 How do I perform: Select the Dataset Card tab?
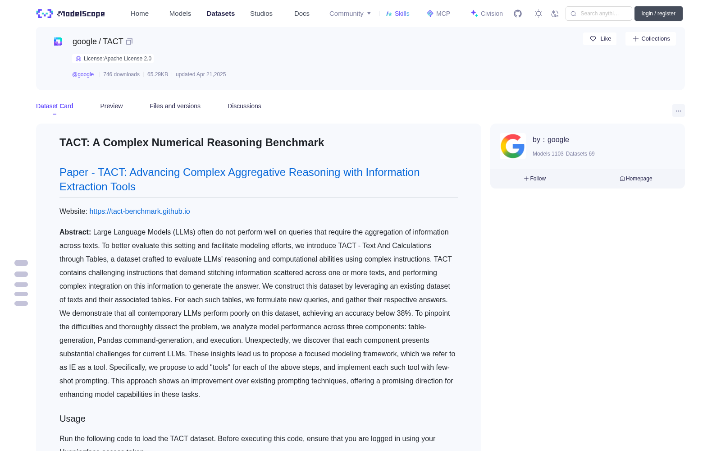(55, 106)
